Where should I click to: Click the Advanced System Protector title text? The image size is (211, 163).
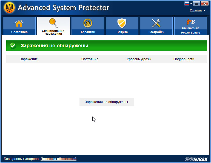pos(64,7)
